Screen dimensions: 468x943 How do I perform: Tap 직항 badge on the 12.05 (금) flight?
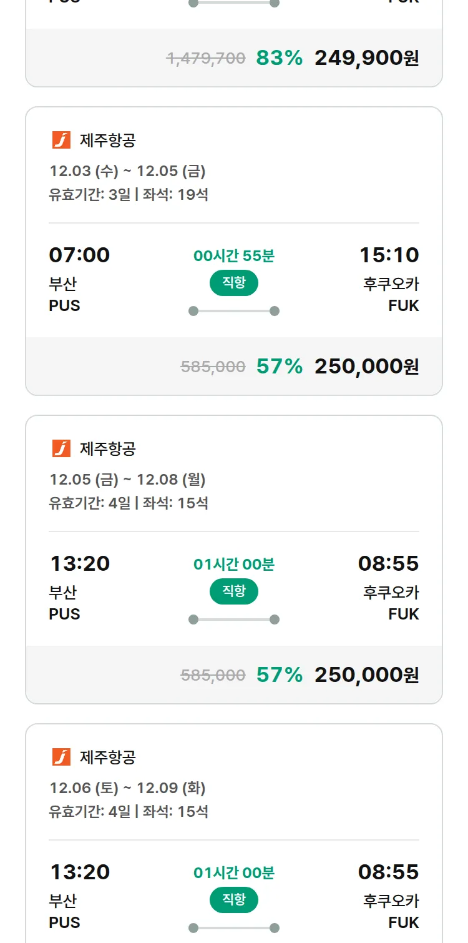pos(234,591)
